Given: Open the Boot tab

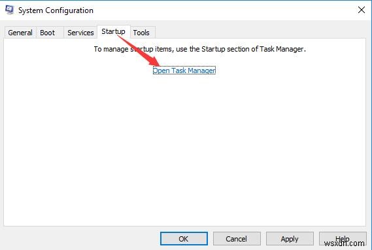Looking at the screenshot, I should (47, 33).
